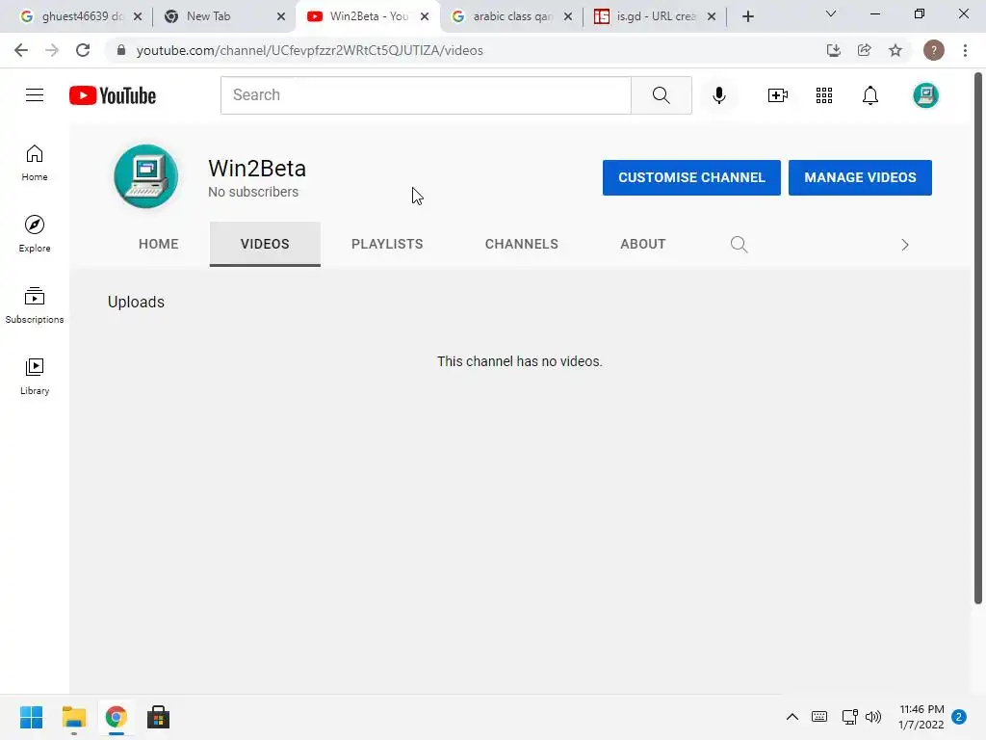Open File Explorer from taskbar

click(73, 717)
